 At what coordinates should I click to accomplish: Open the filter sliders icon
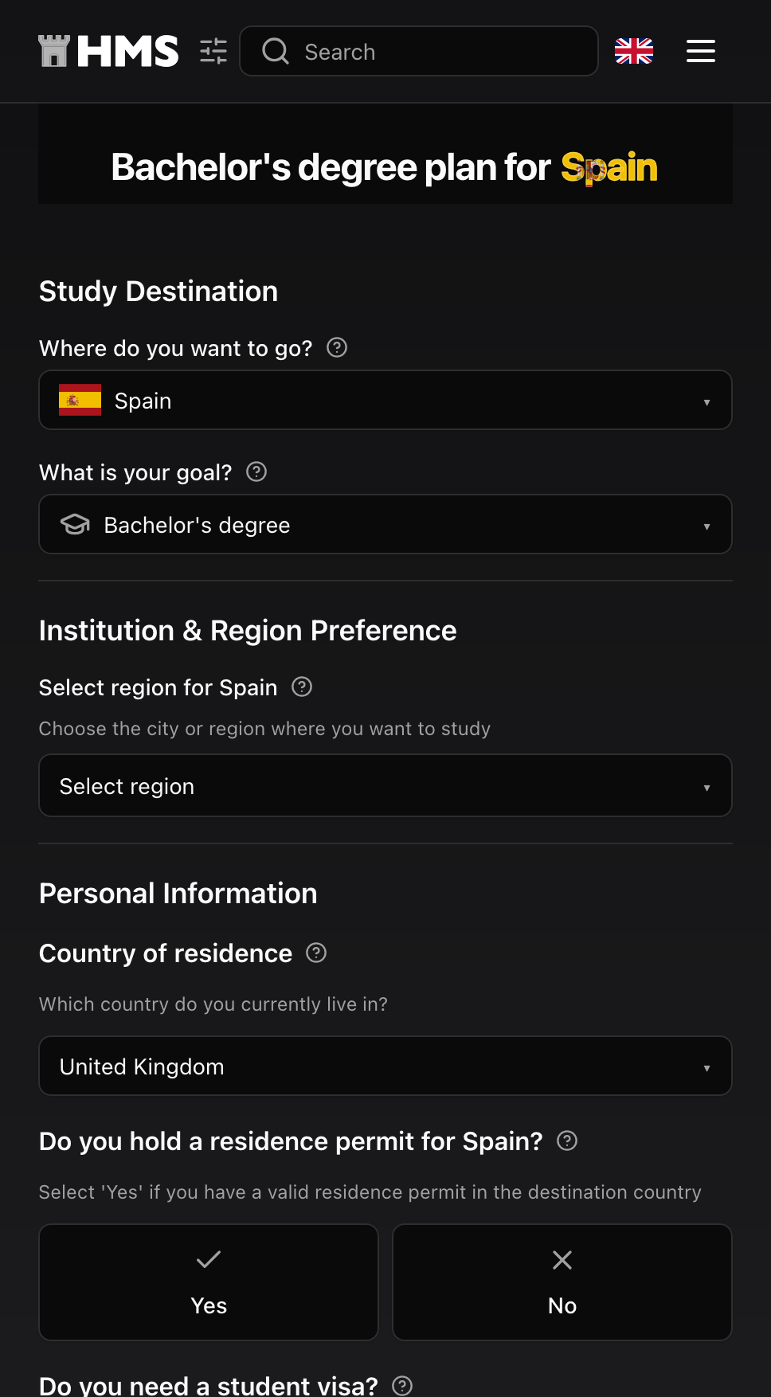pos(213,51)
